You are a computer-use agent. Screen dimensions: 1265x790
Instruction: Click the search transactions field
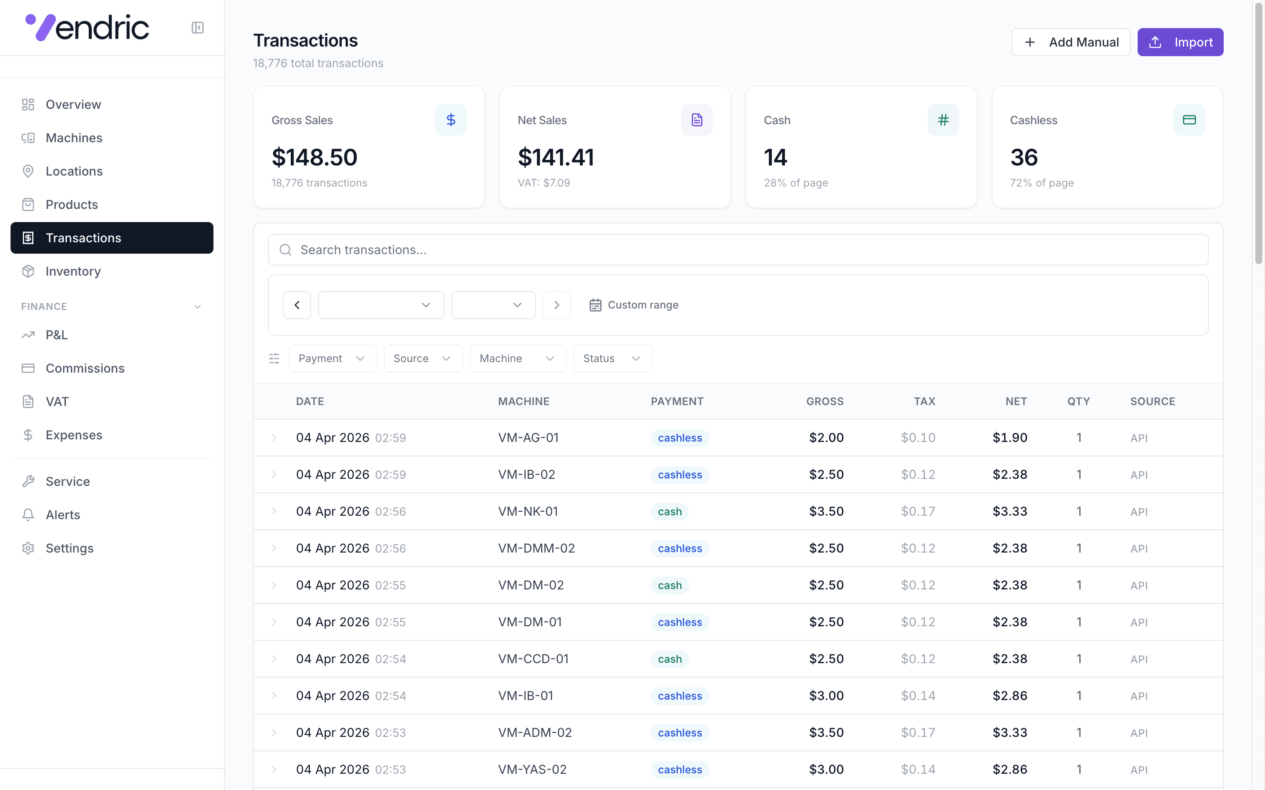(627, 249)
